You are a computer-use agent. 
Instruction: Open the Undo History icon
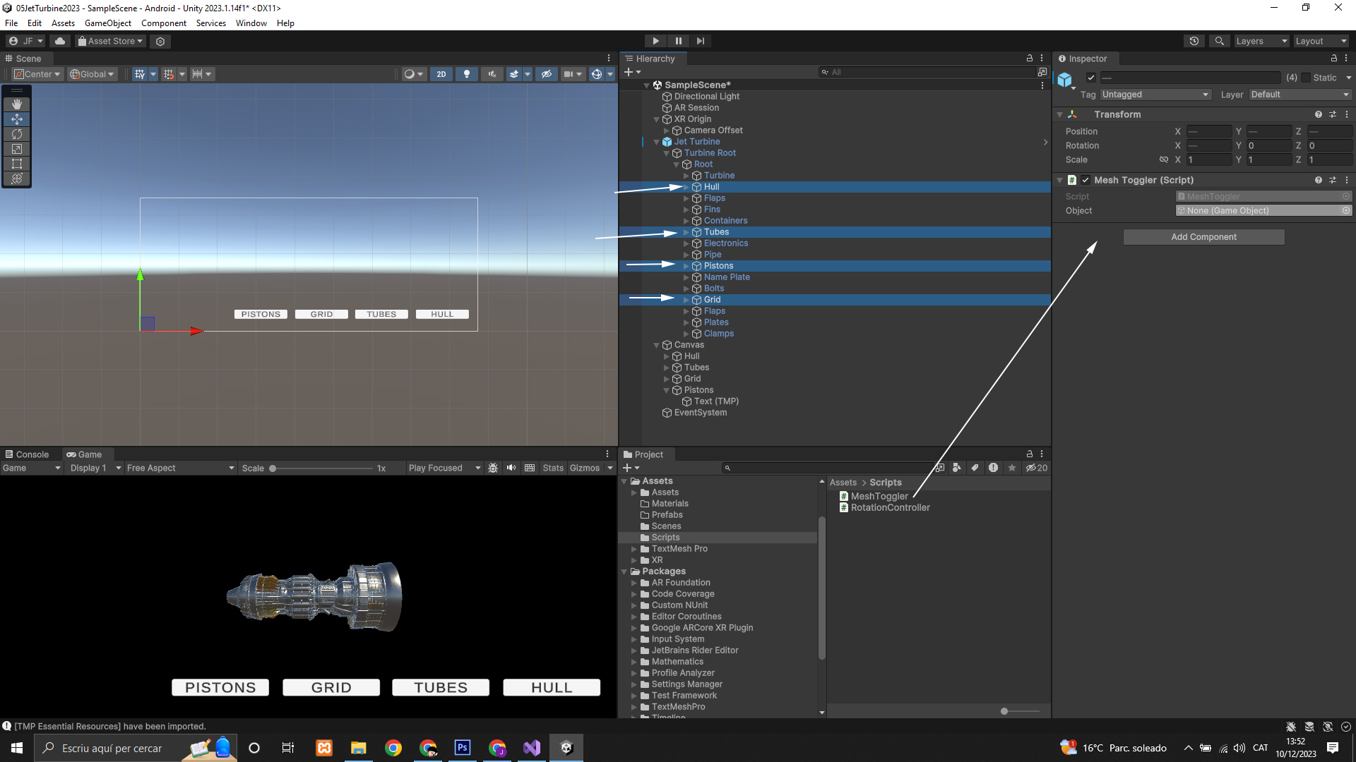click(1194, 41)
